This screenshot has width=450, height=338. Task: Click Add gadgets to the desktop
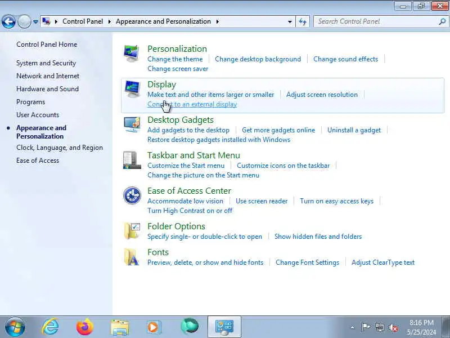coord(188,130)
